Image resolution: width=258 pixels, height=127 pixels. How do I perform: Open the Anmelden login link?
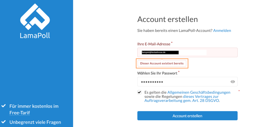[222, 31]
